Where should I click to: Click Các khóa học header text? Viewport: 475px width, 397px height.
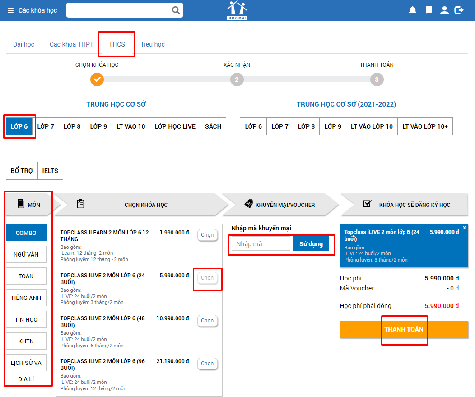click(x=37, y=10)
